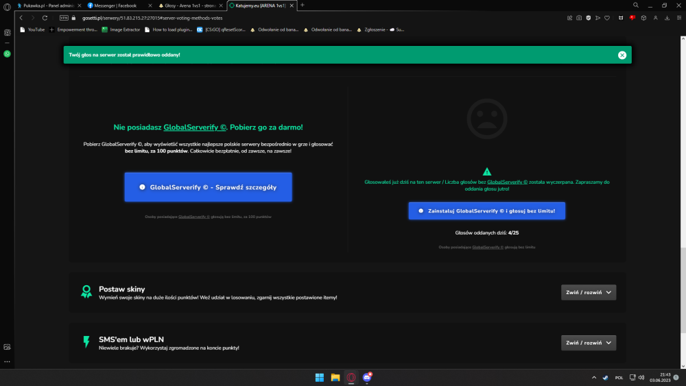Open the Windows Start menu
This screenshot has width=686, height=386.
tap(320, 377)
